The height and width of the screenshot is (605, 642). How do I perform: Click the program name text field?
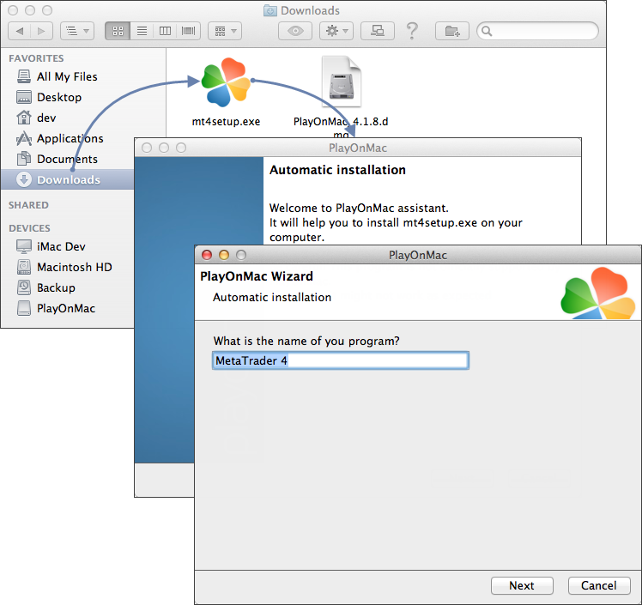(x=340, y=360)
